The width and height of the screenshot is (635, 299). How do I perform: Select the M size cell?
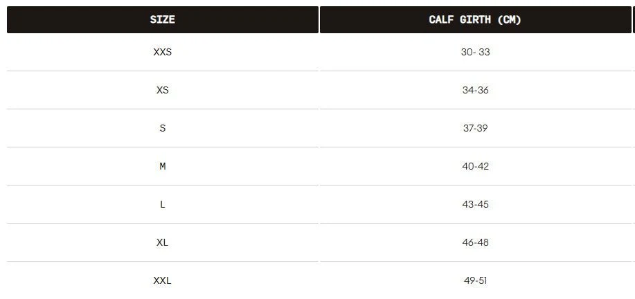point(163,166)
